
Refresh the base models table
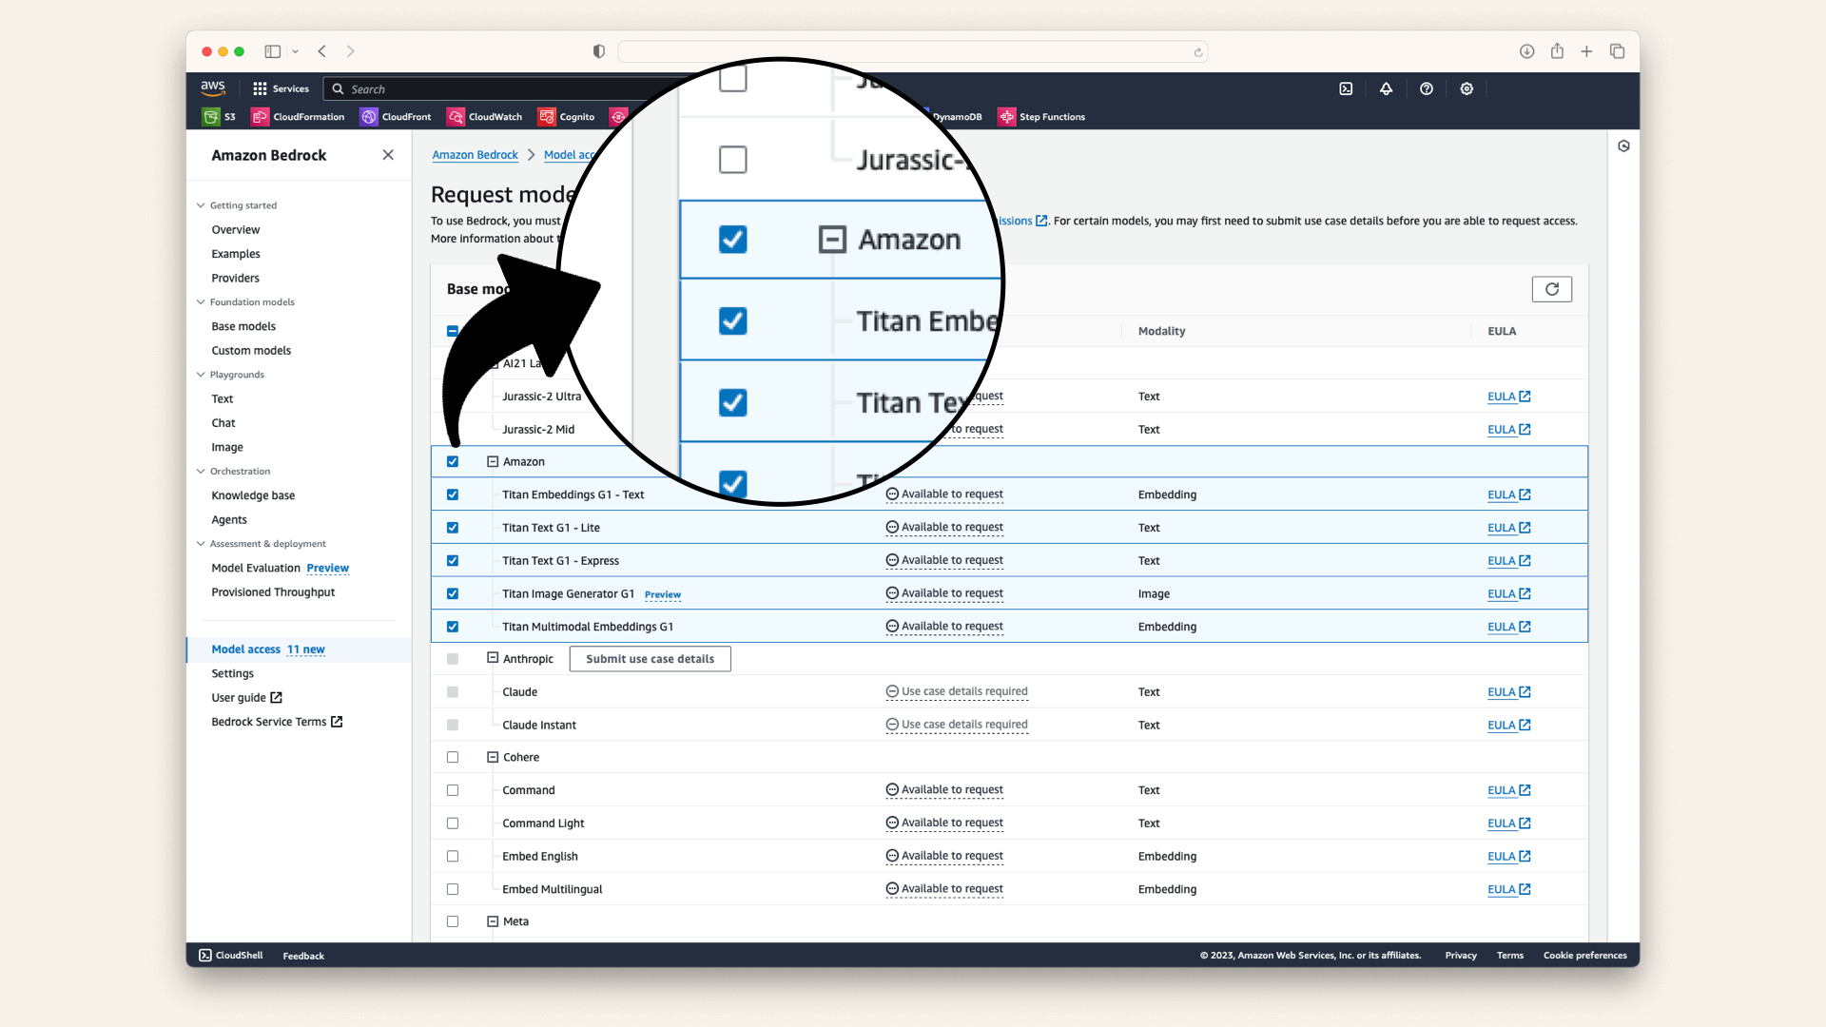coord(1552,289)
